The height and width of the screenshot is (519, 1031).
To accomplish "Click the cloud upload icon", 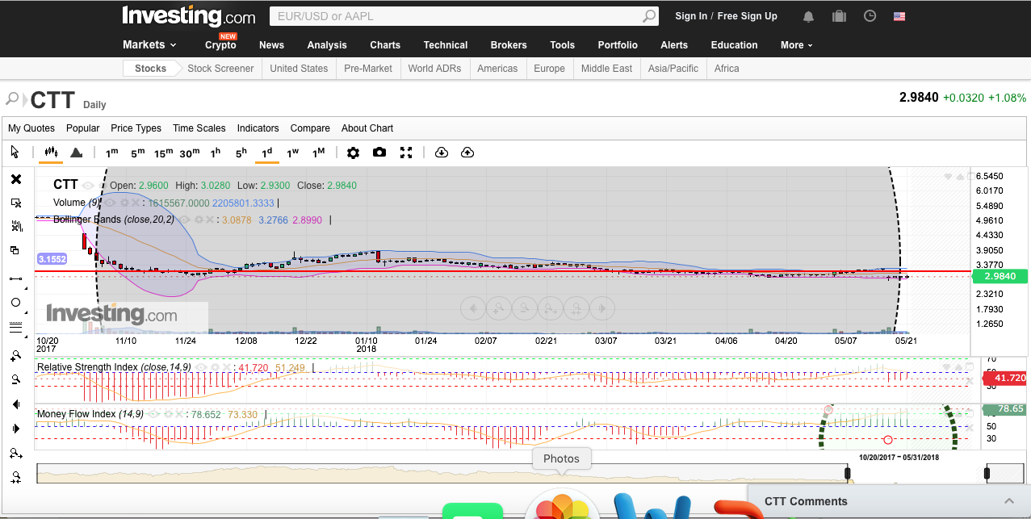I will tap(467, 153).
